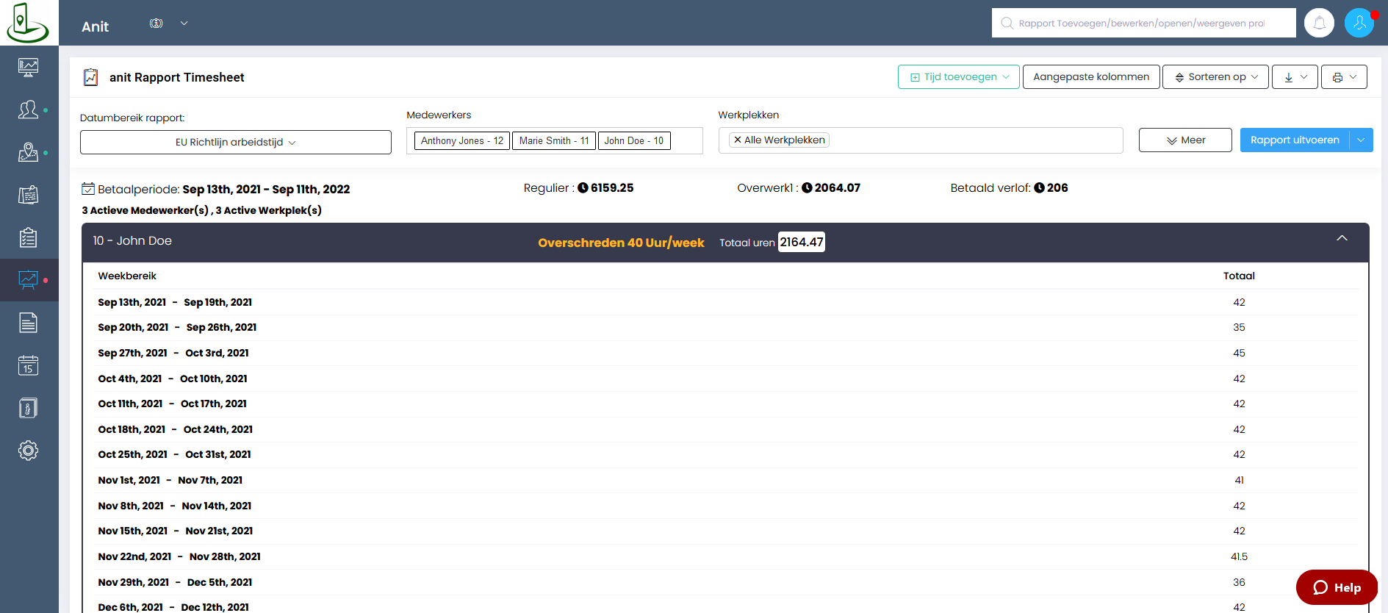Viewport: 1388px width, 613px height.
Task: Click the report search field
Action: [x=1143, y=24]
